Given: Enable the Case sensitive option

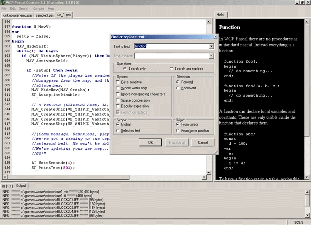Looking at the screenshot, I should point(118,82).
